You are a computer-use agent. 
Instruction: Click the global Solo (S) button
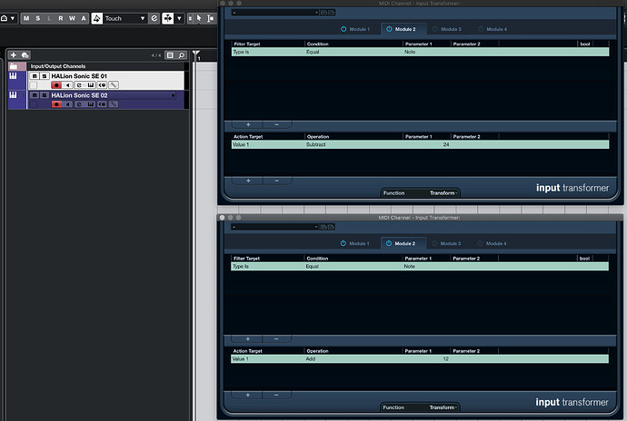[x=38, y=18]
